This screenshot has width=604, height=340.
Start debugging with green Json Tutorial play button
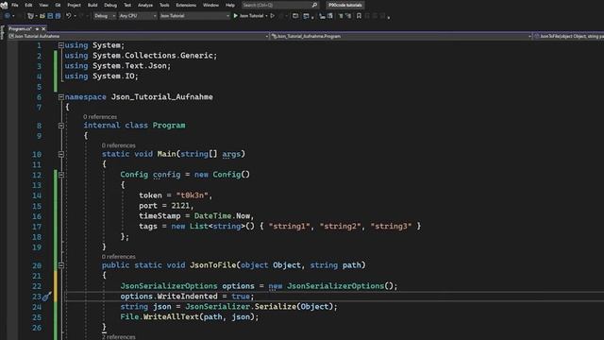pyautogui.click(x=249, y=16)
